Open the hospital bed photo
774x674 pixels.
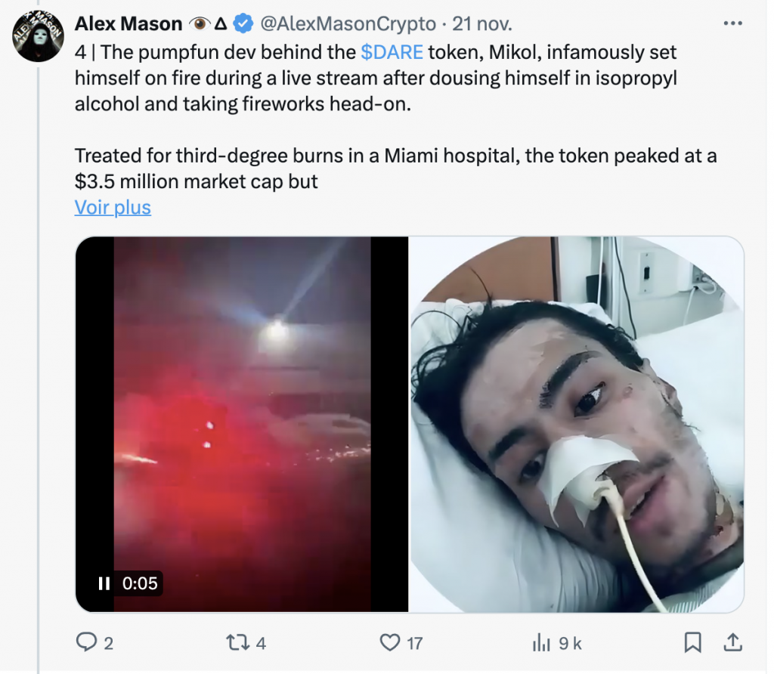pyautogui.click(x=576, y=423)
